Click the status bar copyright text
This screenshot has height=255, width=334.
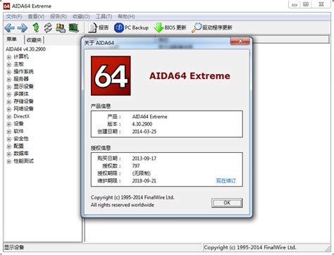click(250, 247)
